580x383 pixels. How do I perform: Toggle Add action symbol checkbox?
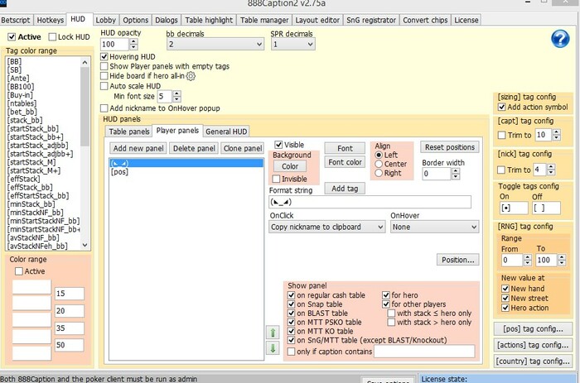502,107
